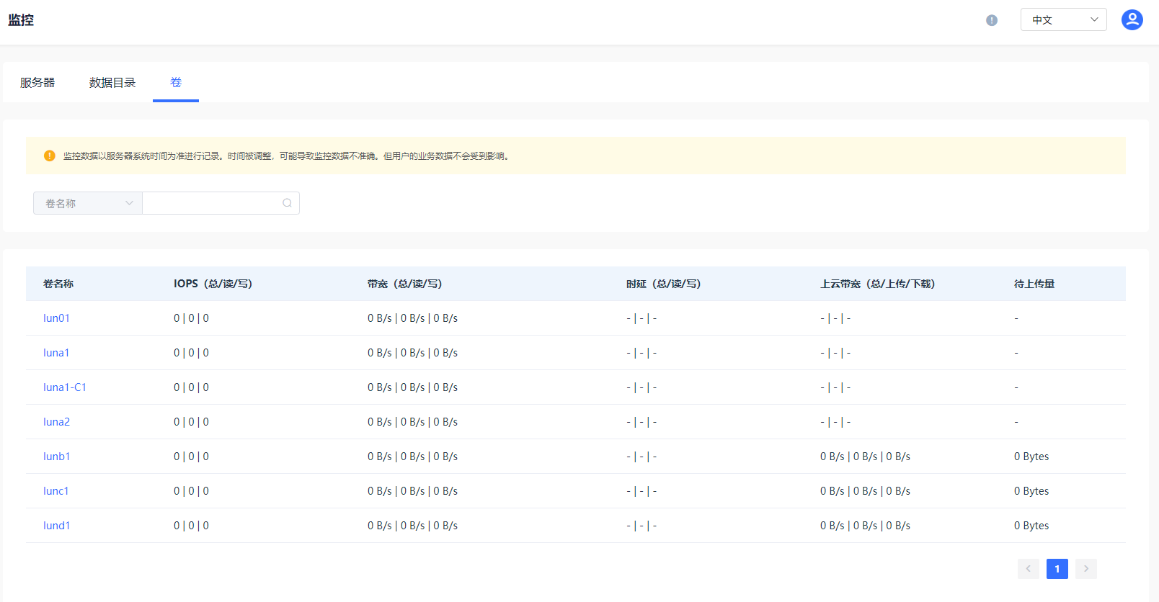Switch to the 服务器 tab
This screenshot has height=602, width=1159.
pos(37,83)
